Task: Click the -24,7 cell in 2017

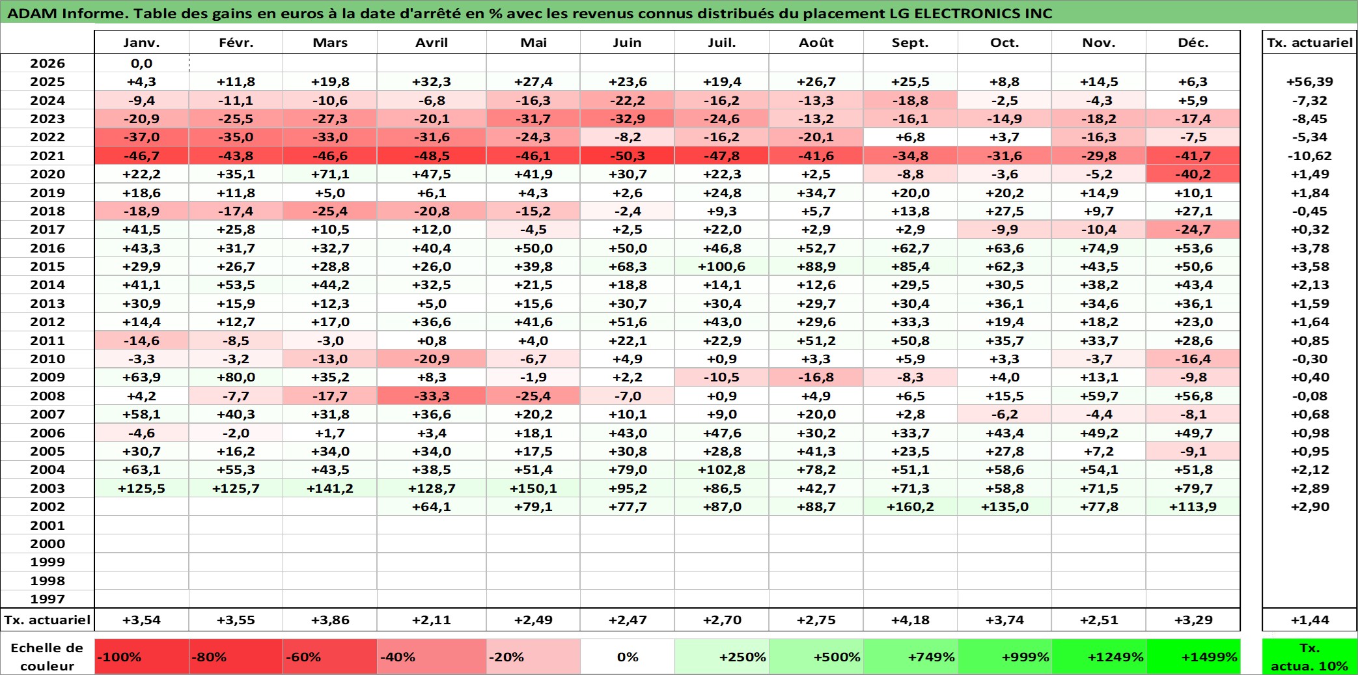Action: click(1193, 229)
